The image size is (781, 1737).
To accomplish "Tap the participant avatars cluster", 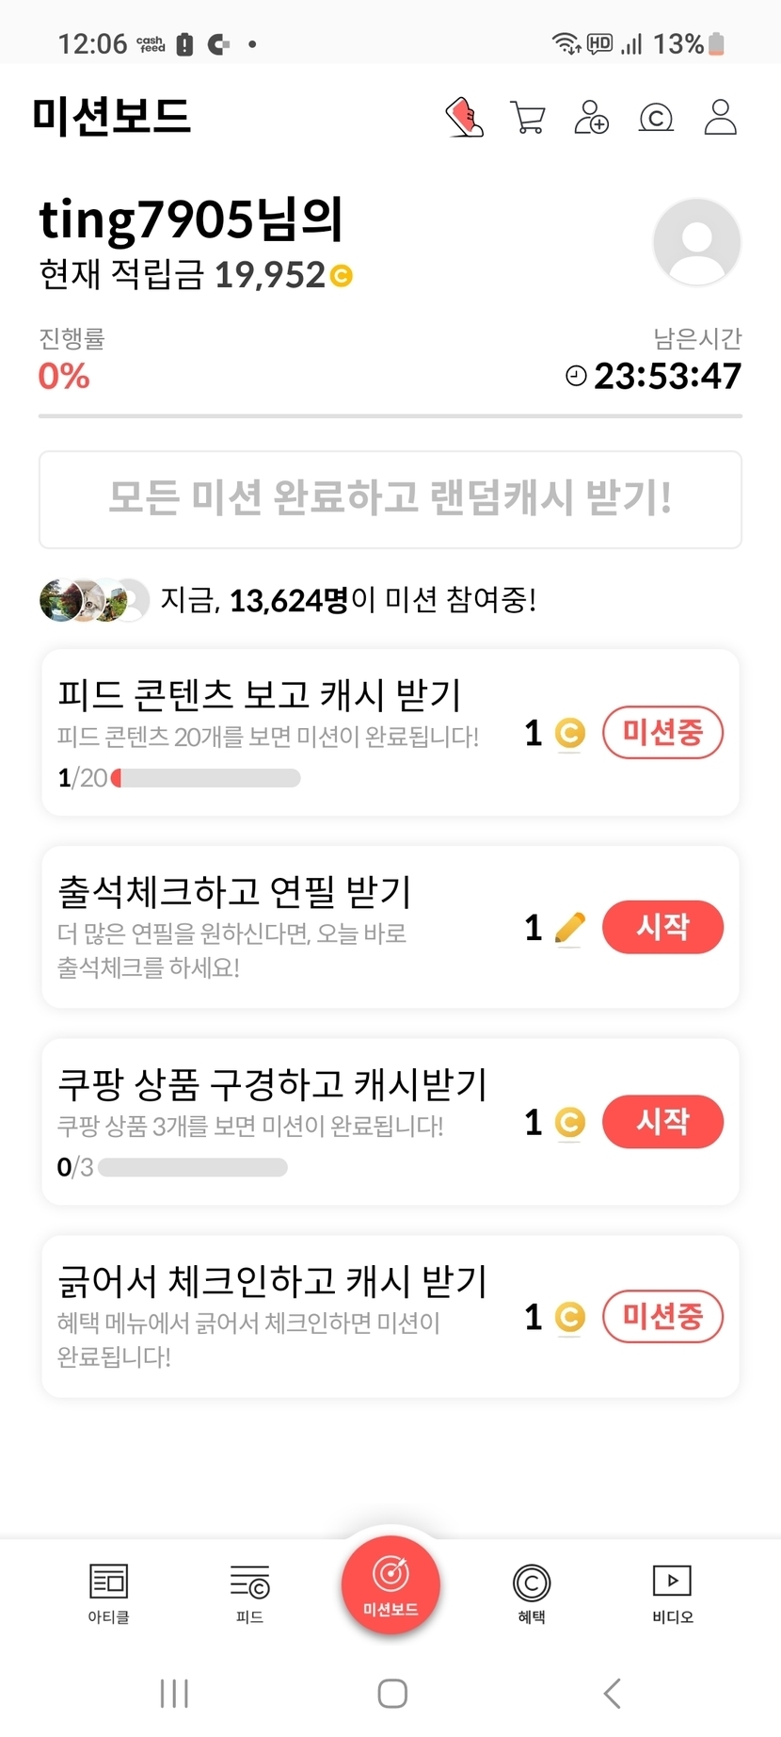I will (94, 600).
